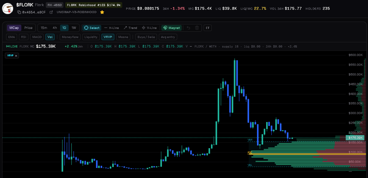Screen dimensions: 368x178
Task: Show the Avg entry line
Action: tap(168, 37)
